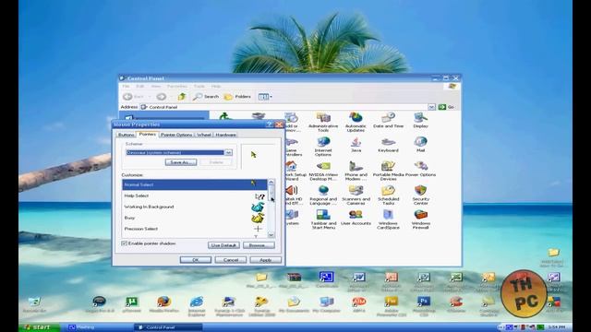Switch to the Buttons tab
The image size is (591, 332).
click(127, 135)
